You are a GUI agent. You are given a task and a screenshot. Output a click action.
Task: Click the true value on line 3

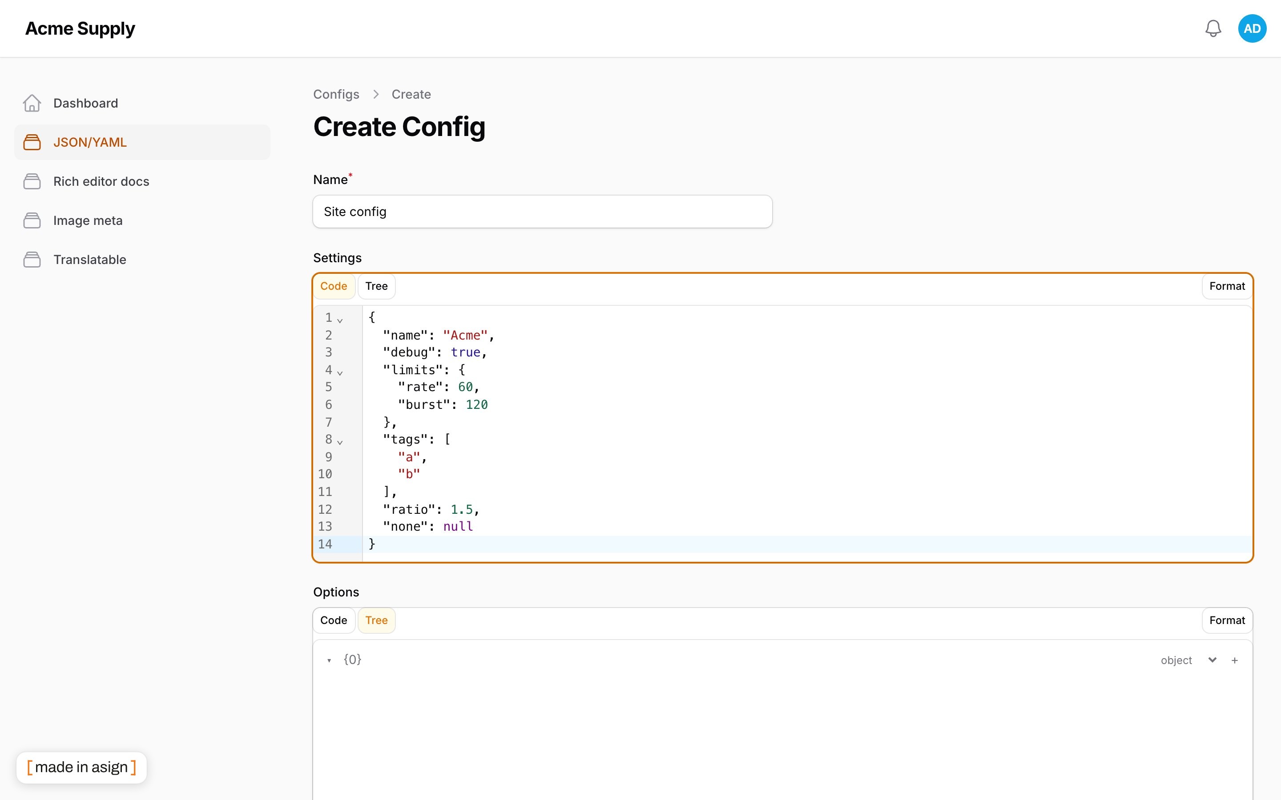click(x=465, y=352)
